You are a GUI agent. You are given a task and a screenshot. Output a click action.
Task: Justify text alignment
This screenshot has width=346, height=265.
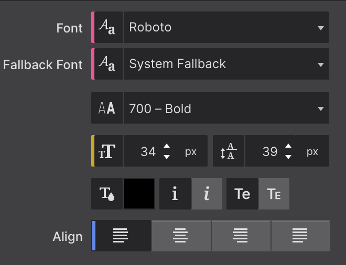pos(300,236)
